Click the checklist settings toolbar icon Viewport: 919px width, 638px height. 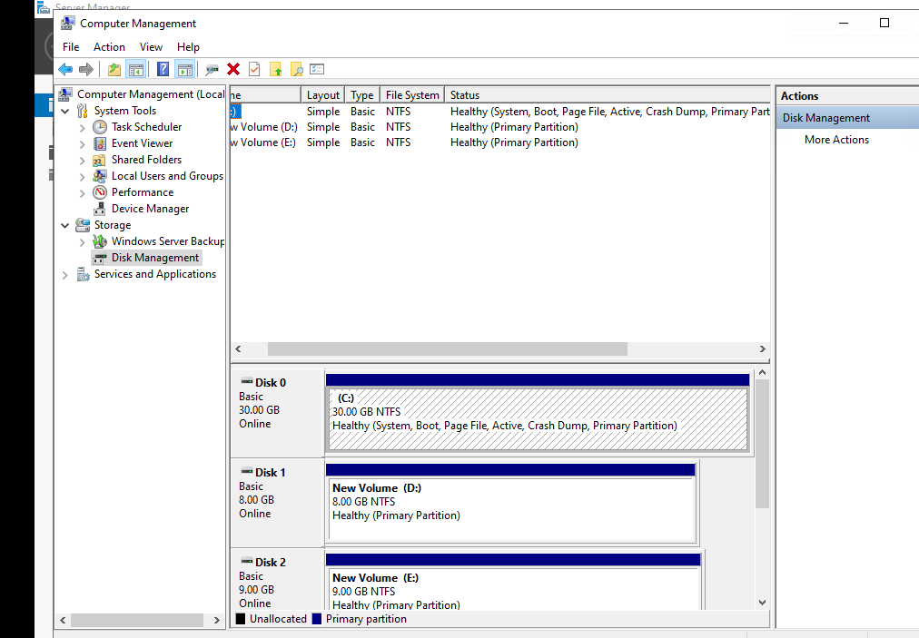(x=317, y=70)
